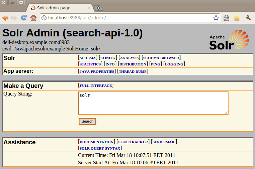Go back with the orange back arrow
The height and width of the screenshot is (169, 255).
[x=6, y=18]
